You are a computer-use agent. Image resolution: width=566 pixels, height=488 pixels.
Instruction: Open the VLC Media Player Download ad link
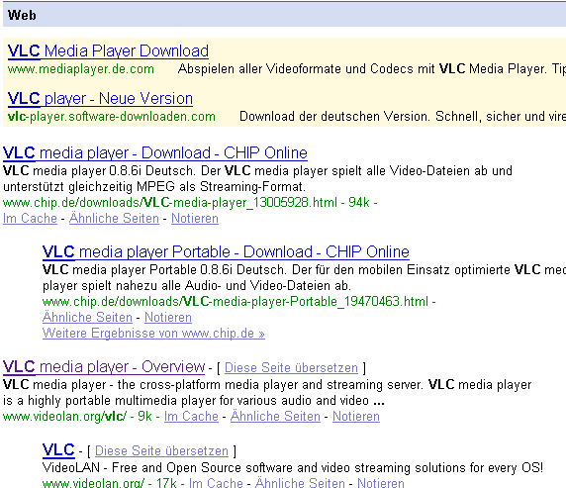108,50
